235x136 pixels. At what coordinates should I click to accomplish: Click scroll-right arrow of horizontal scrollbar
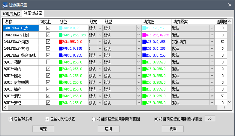(224, 107)
